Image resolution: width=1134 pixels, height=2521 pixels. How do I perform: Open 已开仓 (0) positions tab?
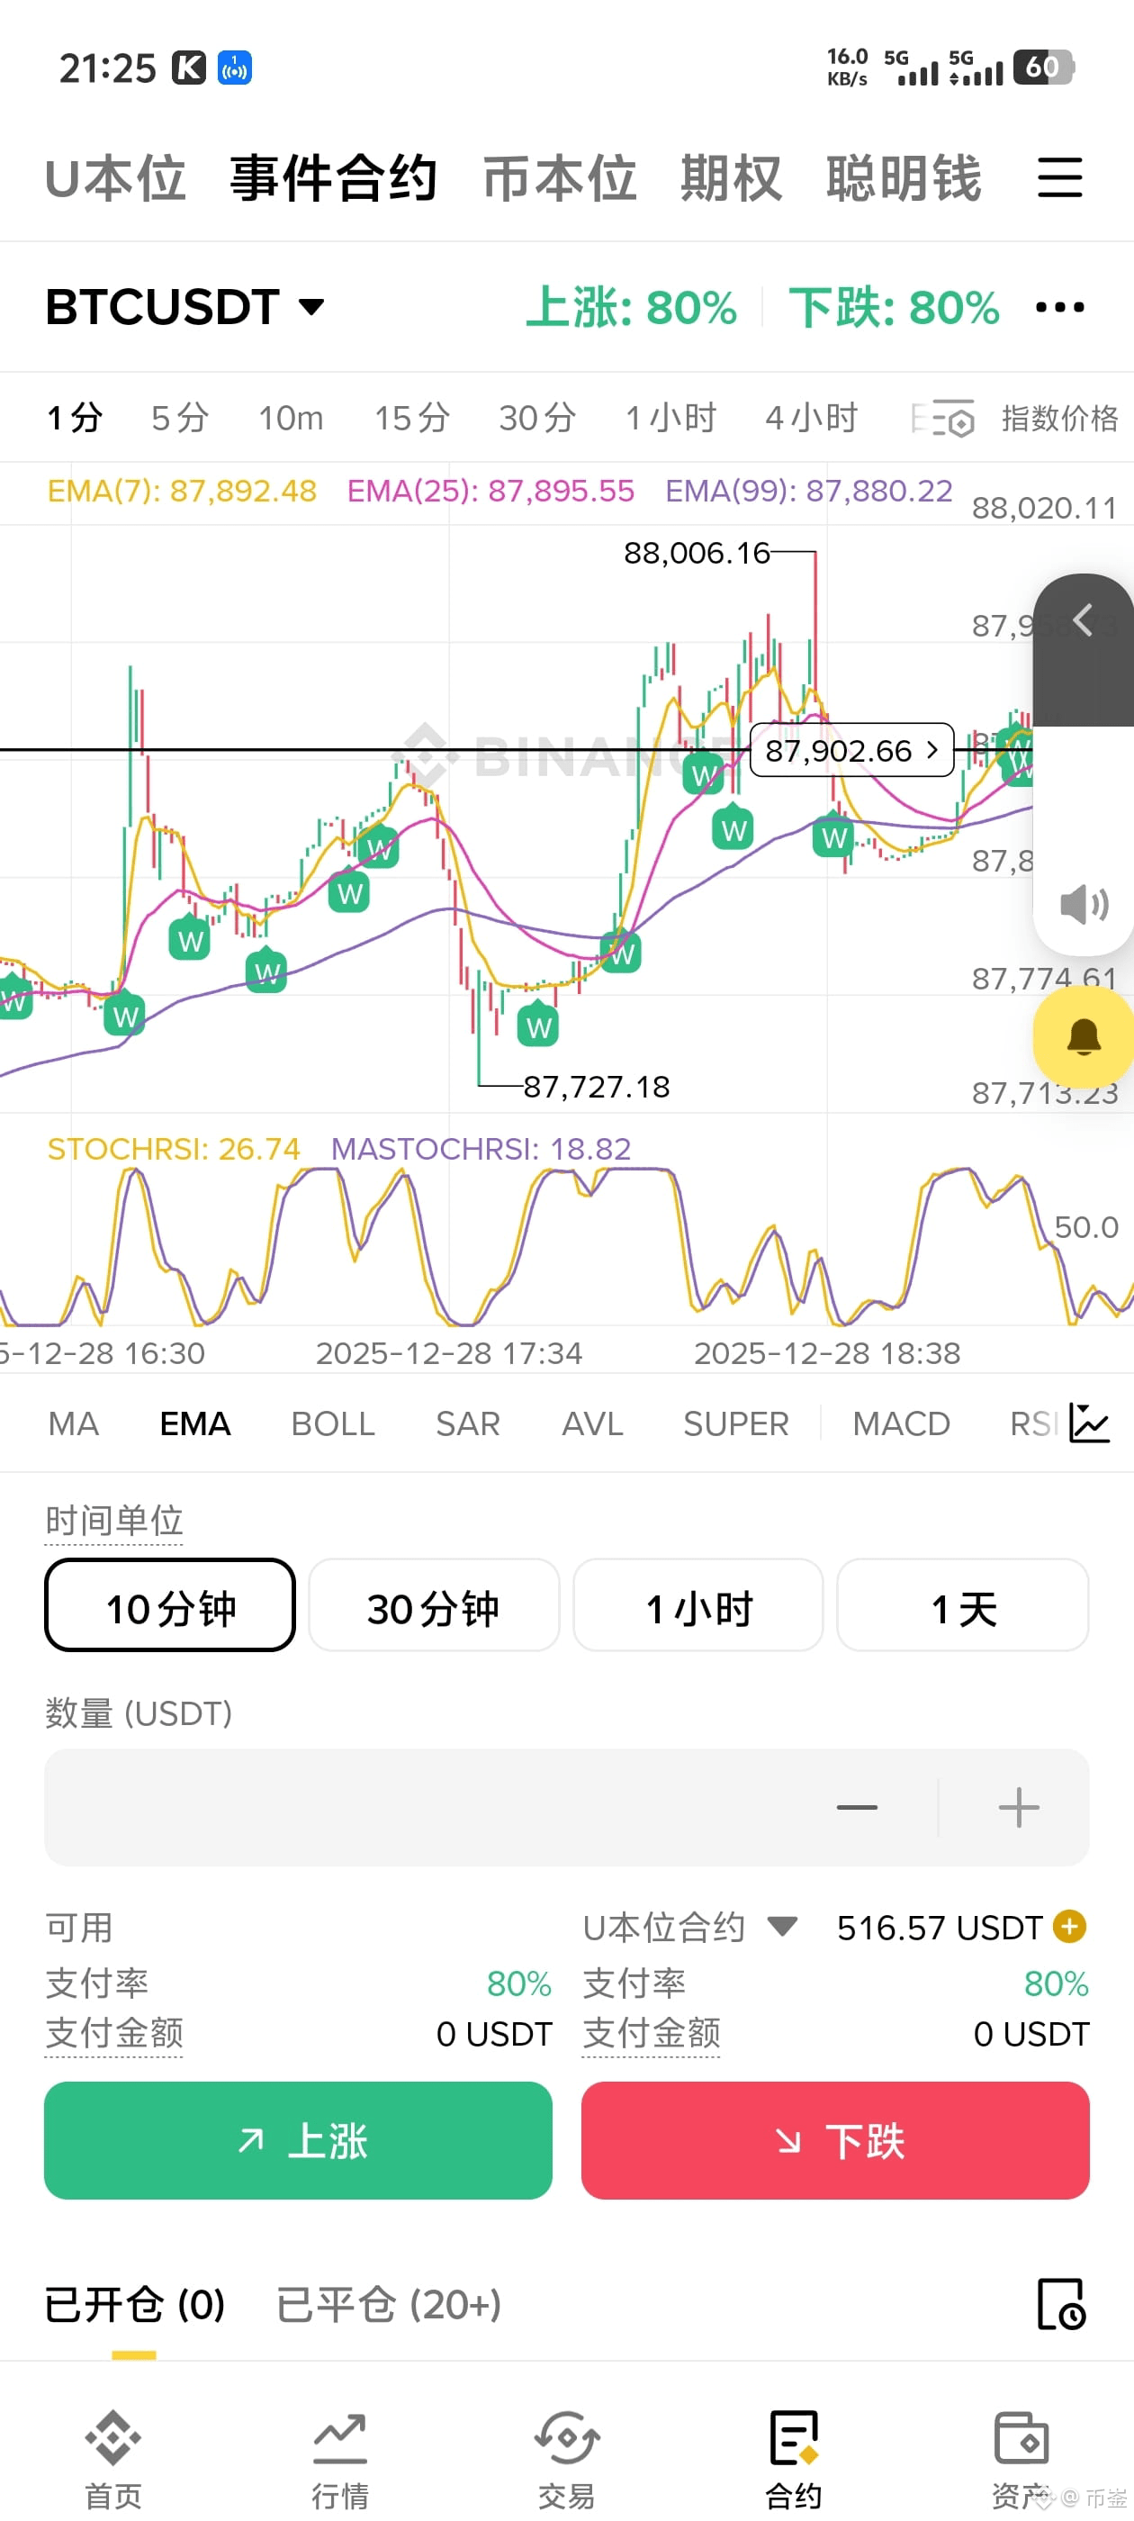click(x=135, y=2304)
